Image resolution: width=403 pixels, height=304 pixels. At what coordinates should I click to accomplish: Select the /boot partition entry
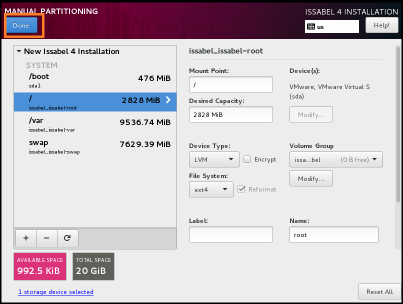click(95, 80)
